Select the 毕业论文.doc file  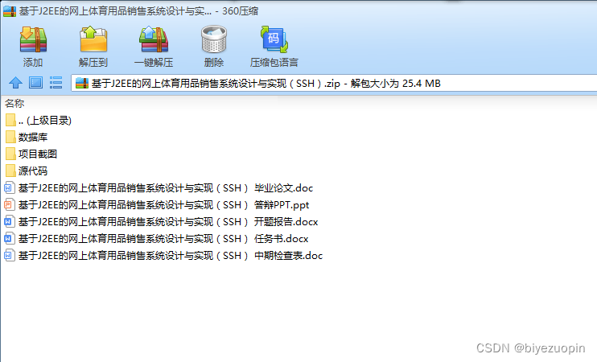(x=159, y=187)
